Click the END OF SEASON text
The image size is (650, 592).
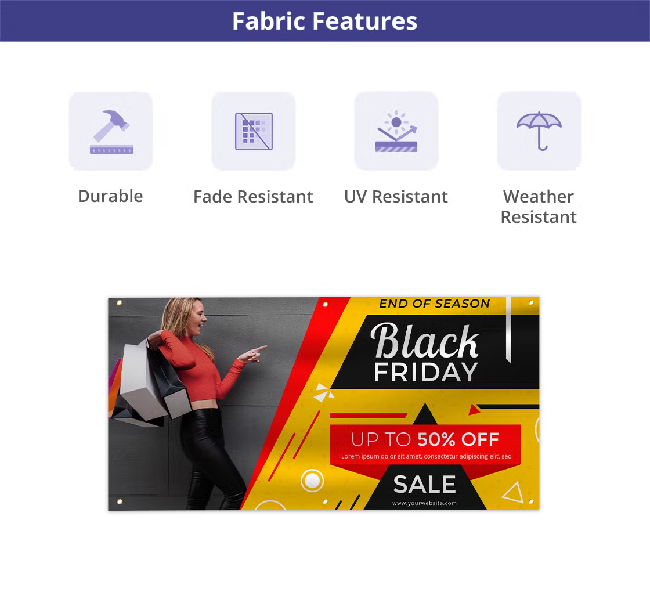pyautogui.click(x=435, y=304)
